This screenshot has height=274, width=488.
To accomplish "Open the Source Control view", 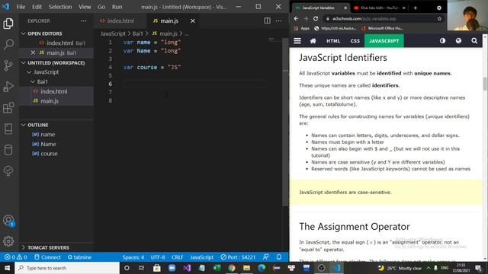I will [x=8, y=65].
